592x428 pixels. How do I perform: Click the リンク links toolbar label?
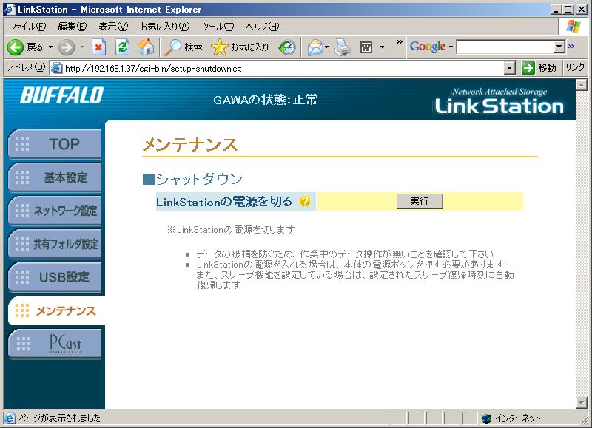[x=575, y=68]
